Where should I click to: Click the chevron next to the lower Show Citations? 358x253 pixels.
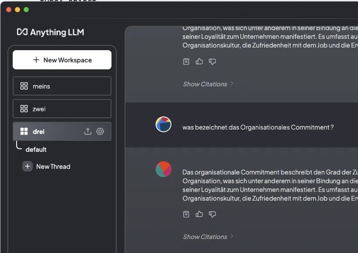[x=232, y=236]
